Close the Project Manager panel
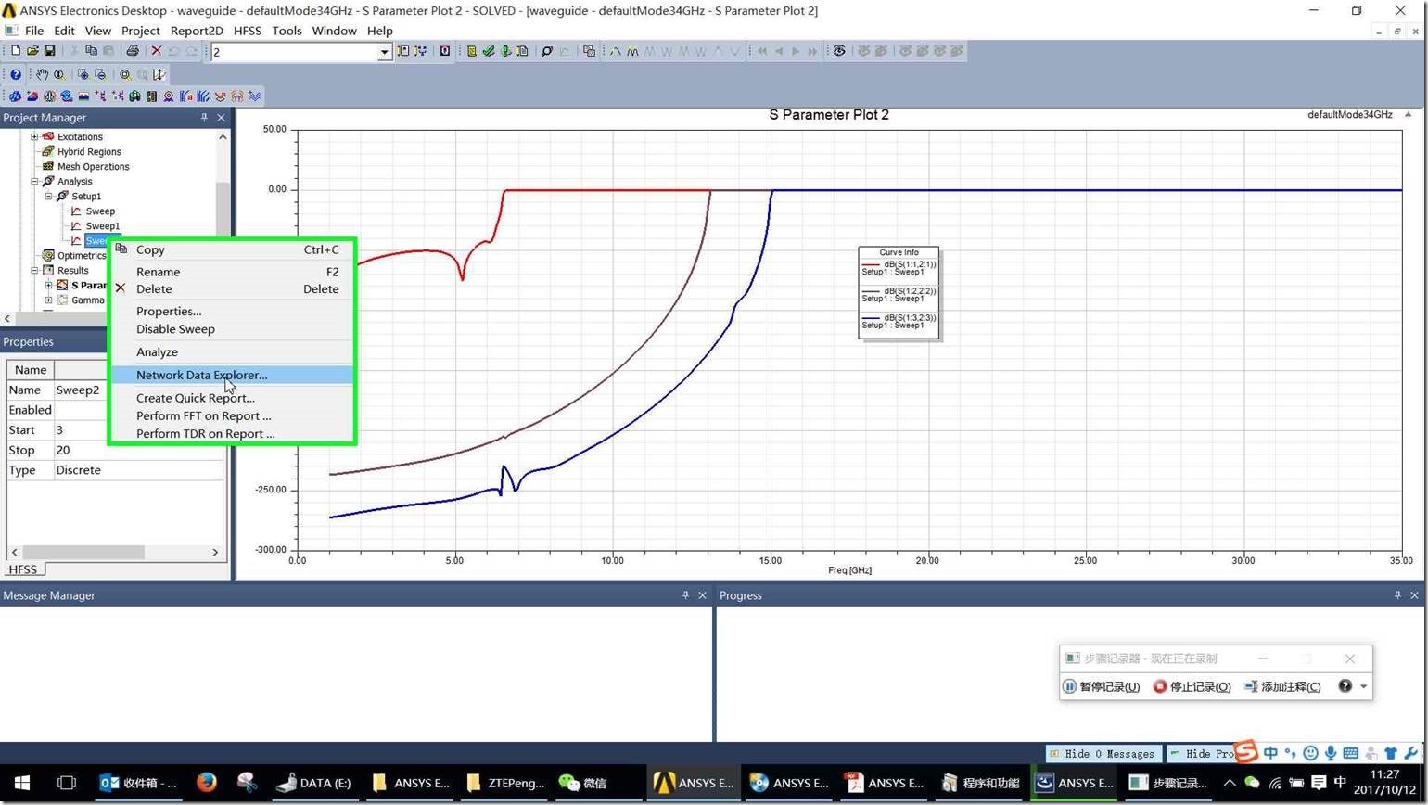 (221, 118)
